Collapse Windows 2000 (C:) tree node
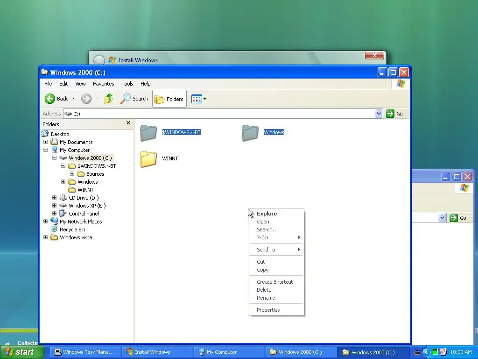Screen dimensions: 478x359 (x=54, y=158)
